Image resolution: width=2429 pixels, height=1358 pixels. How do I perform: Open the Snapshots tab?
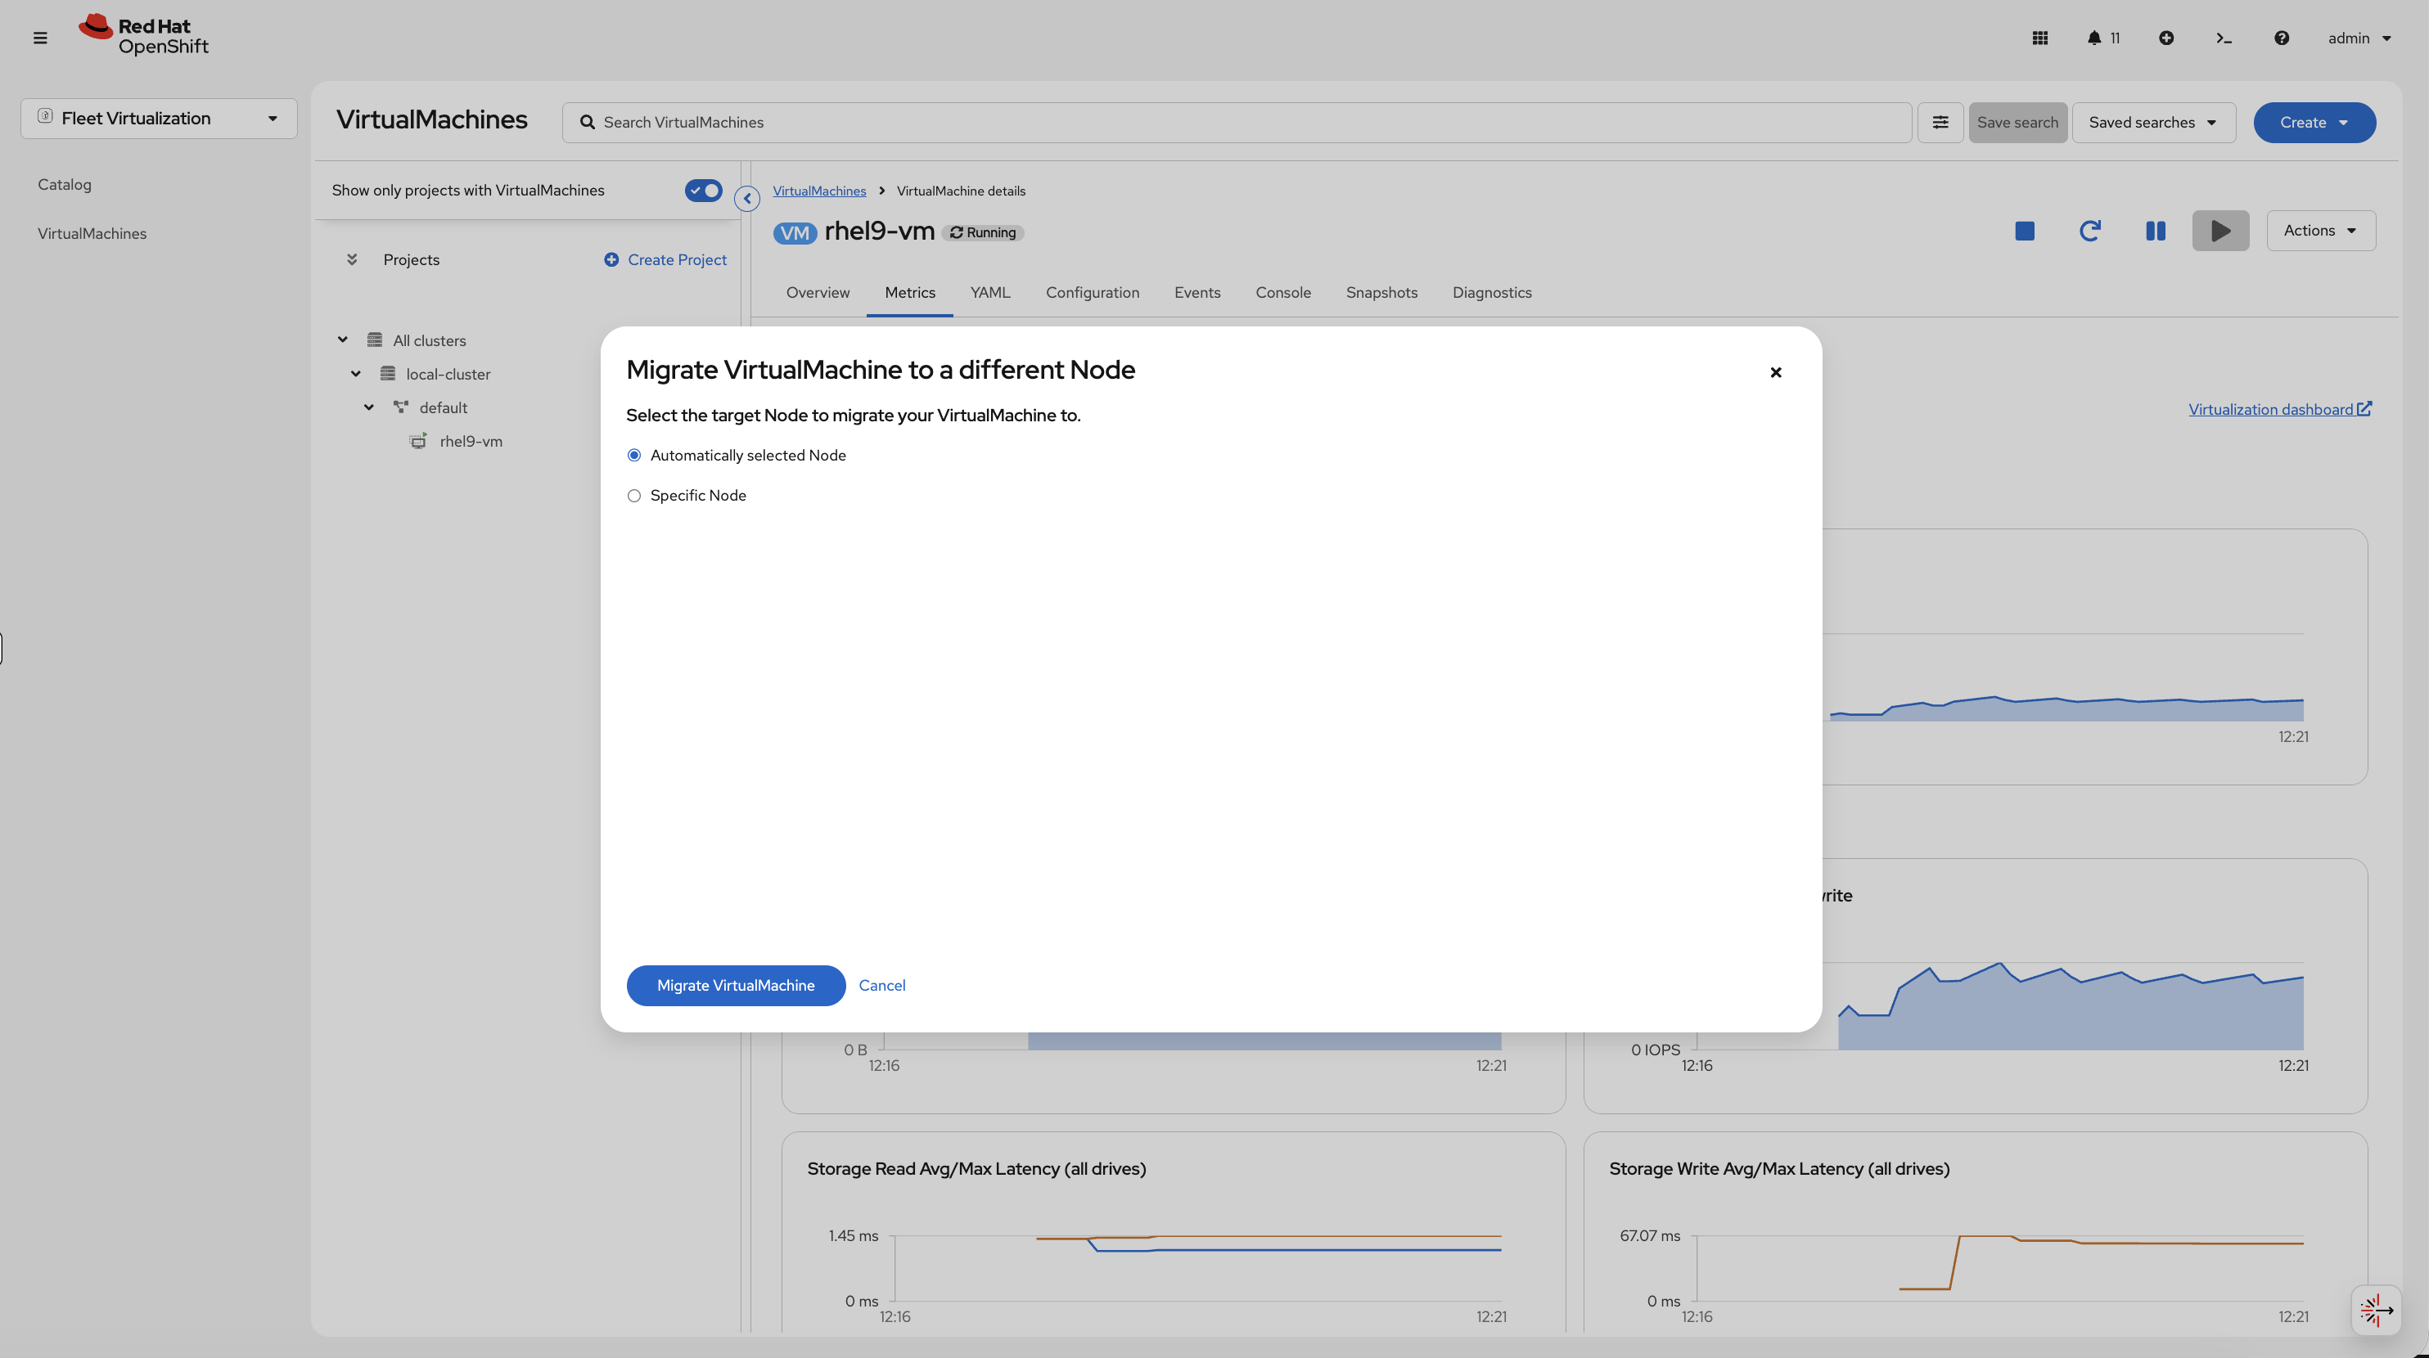coord(1381,293)
